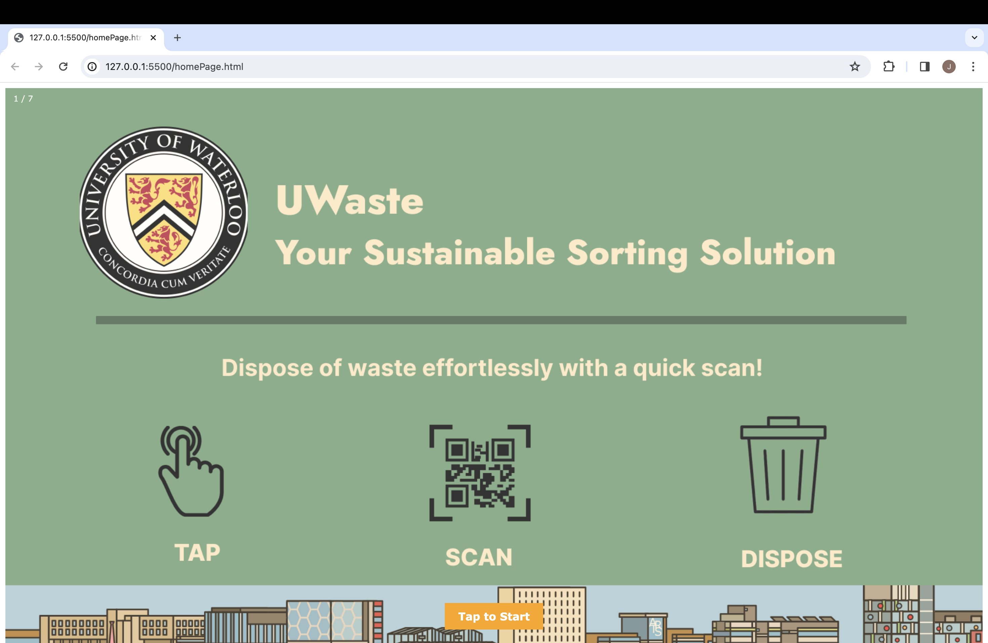Click the 1 / 7 slide counter
The image size is (988, 643).
pyautogui.click(x=23, y=99)
